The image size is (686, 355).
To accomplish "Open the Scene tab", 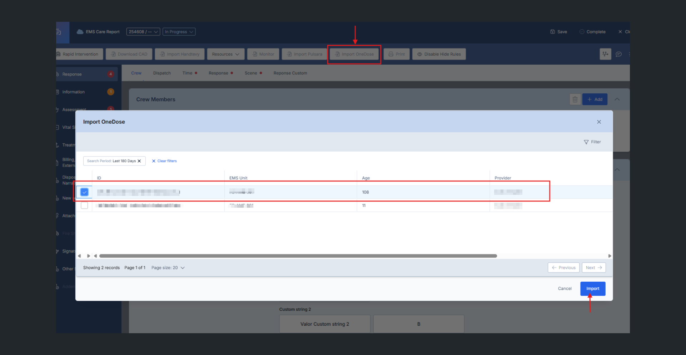I will point(251,73).
